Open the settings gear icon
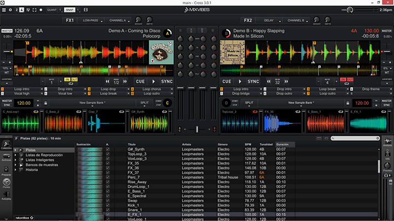This screenshot has height=221, width=394. (x=10, y=10)
